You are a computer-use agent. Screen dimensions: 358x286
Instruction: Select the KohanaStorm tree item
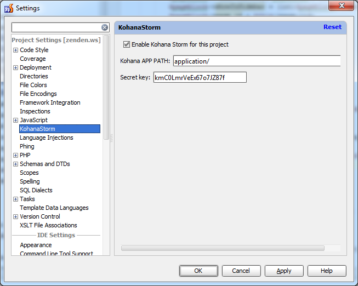[x=60, y=129]
